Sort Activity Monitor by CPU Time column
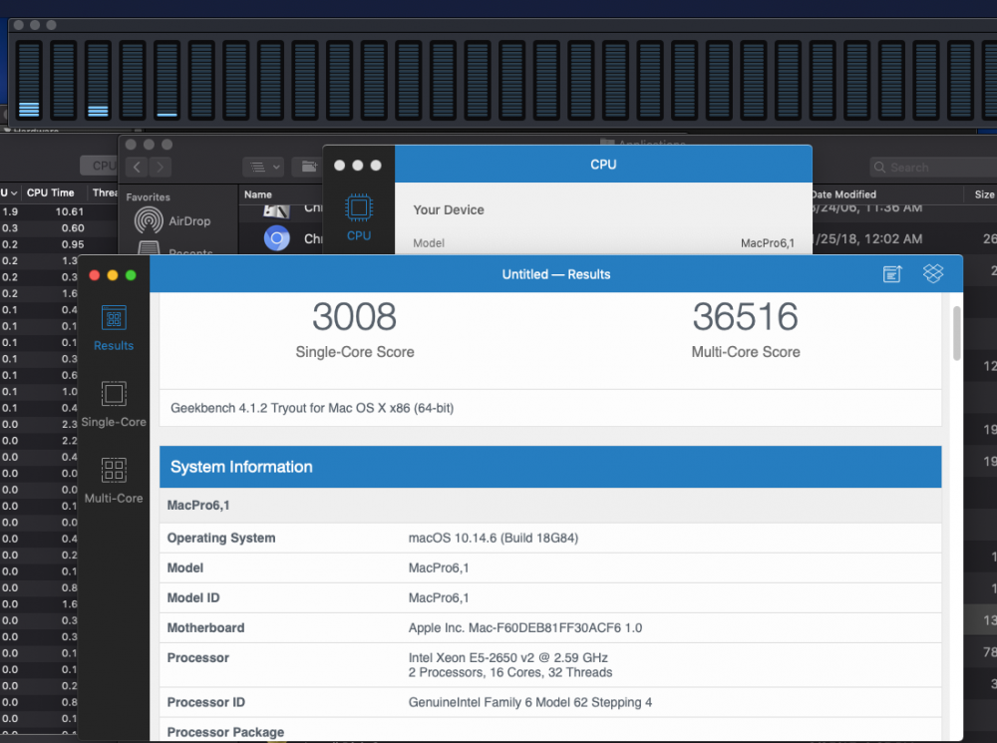997x743 pixels. coord(50,192)
